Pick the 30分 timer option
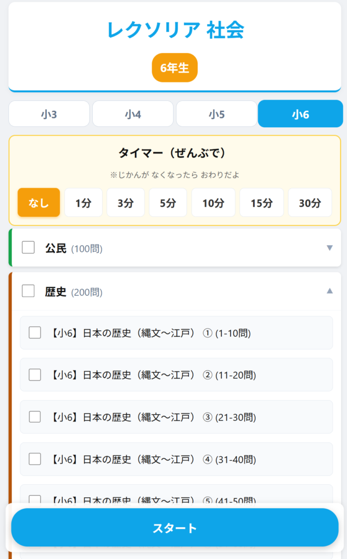 [x=310, y=203]
